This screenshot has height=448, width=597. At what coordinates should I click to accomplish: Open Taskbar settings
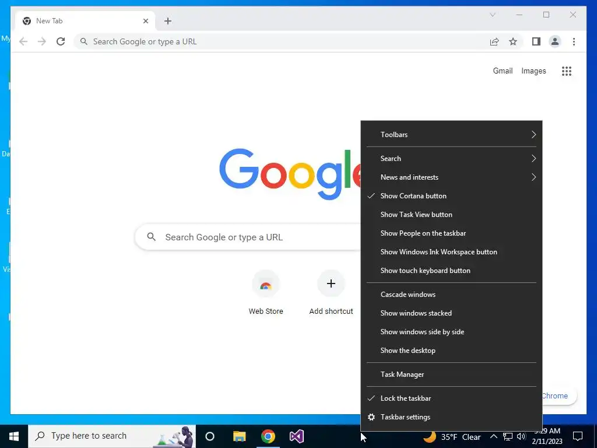pyautogui.click(x=451, y=417)
